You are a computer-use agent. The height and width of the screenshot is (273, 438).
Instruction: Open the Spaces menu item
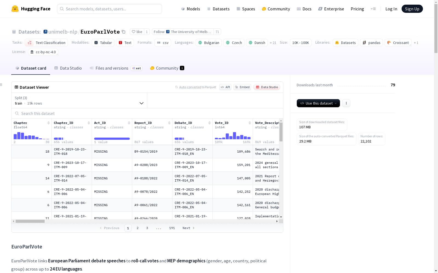point(246,9)
